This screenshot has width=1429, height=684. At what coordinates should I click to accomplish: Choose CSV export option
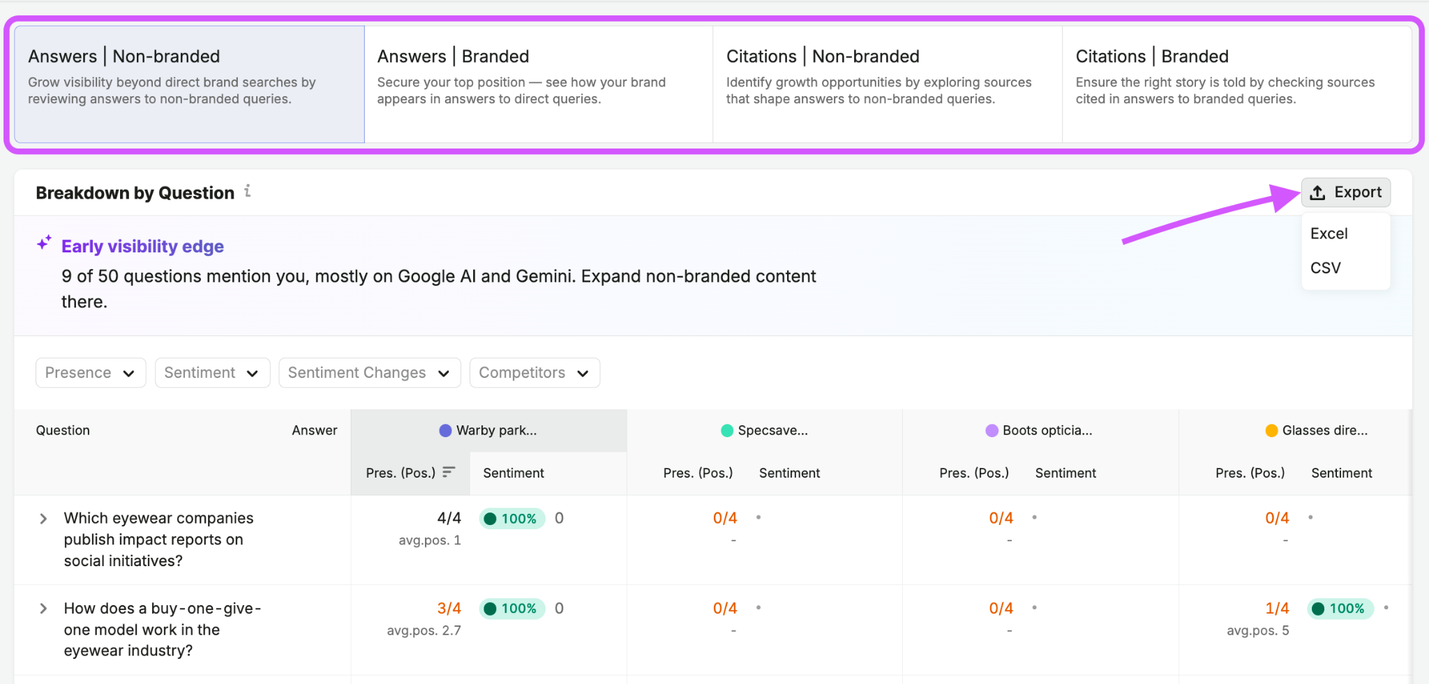(1326, 268)
